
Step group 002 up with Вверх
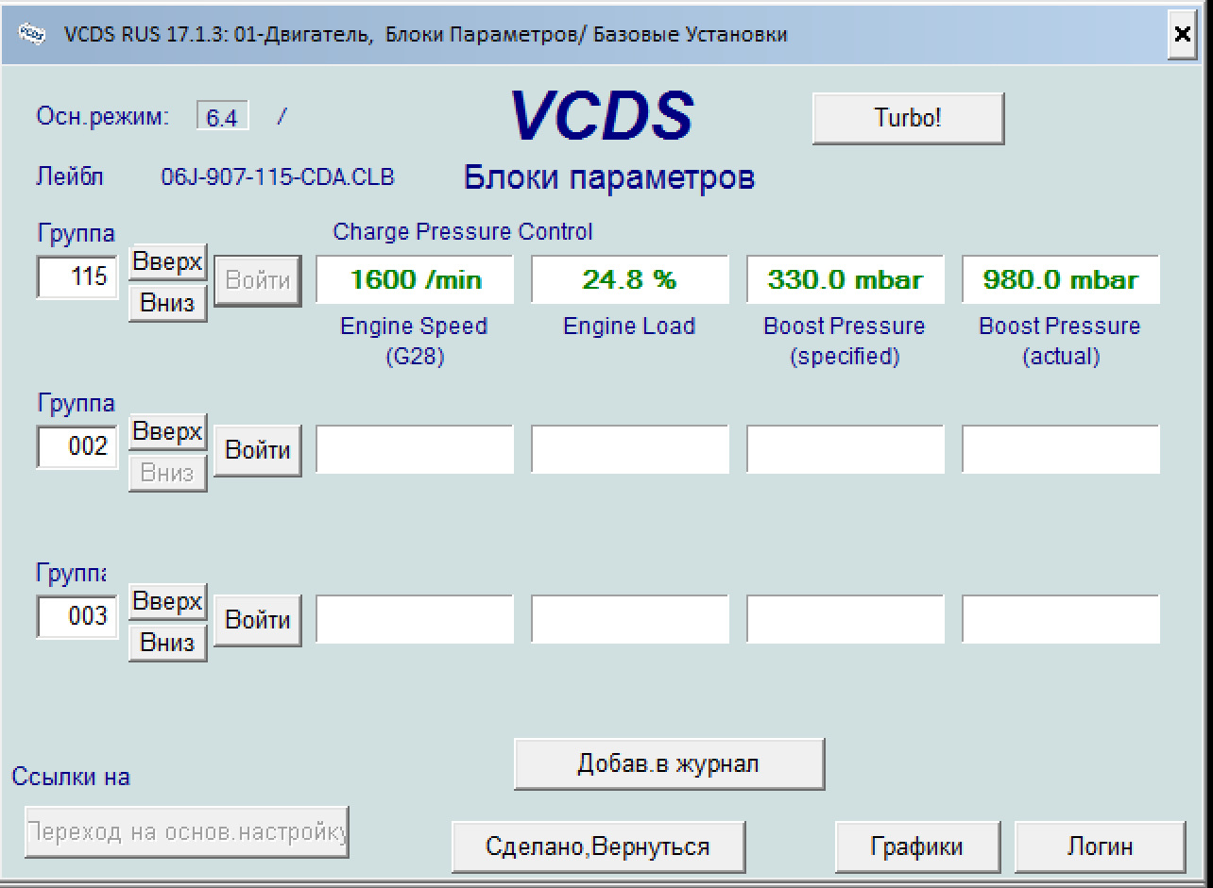point(167,432)
